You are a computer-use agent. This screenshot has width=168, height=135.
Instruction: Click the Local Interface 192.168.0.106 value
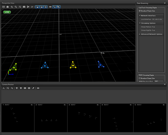click(x=157, y=19)
